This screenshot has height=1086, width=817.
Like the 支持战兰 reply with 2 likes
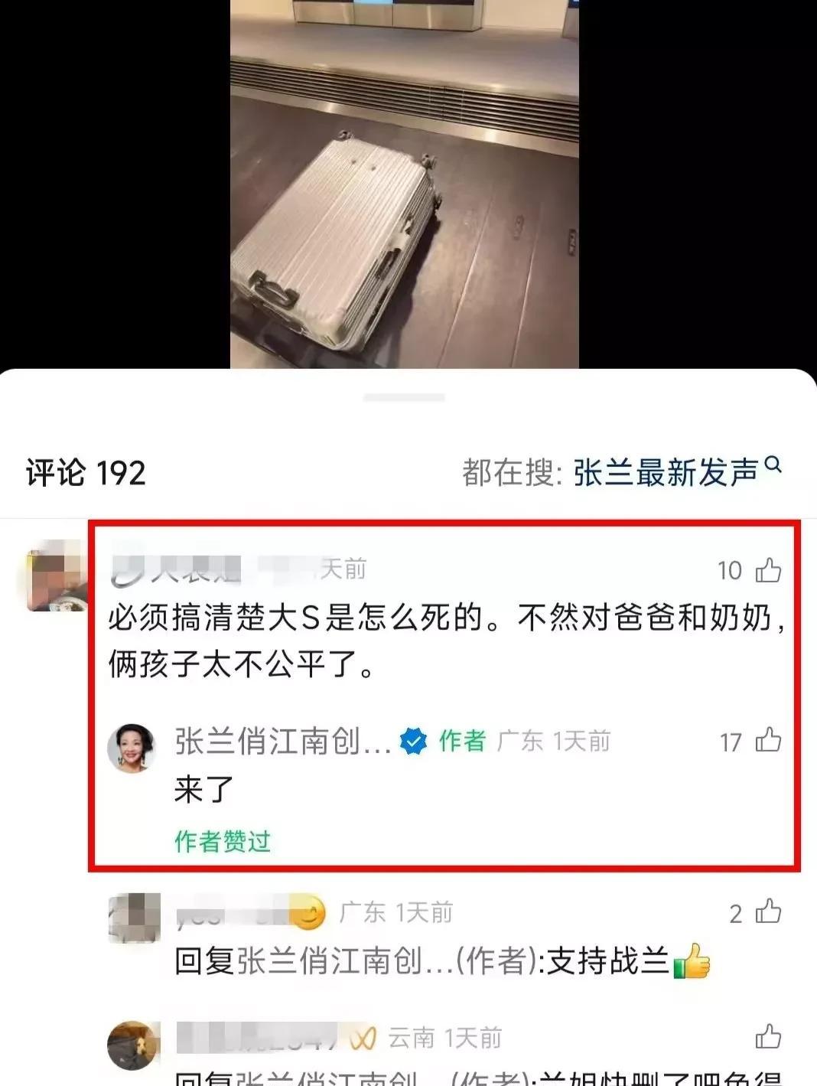pos(768,912)
